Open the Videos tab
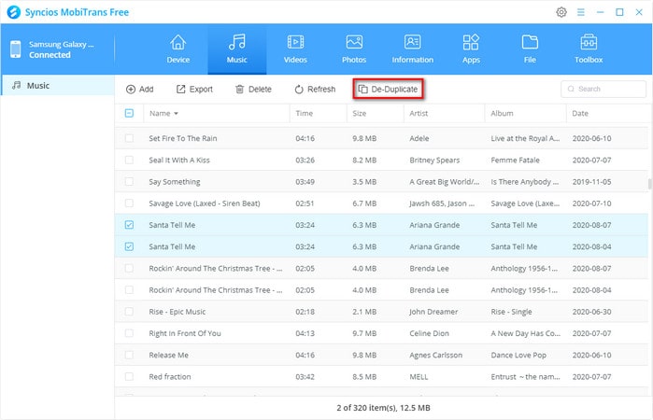 pos(295,49)
